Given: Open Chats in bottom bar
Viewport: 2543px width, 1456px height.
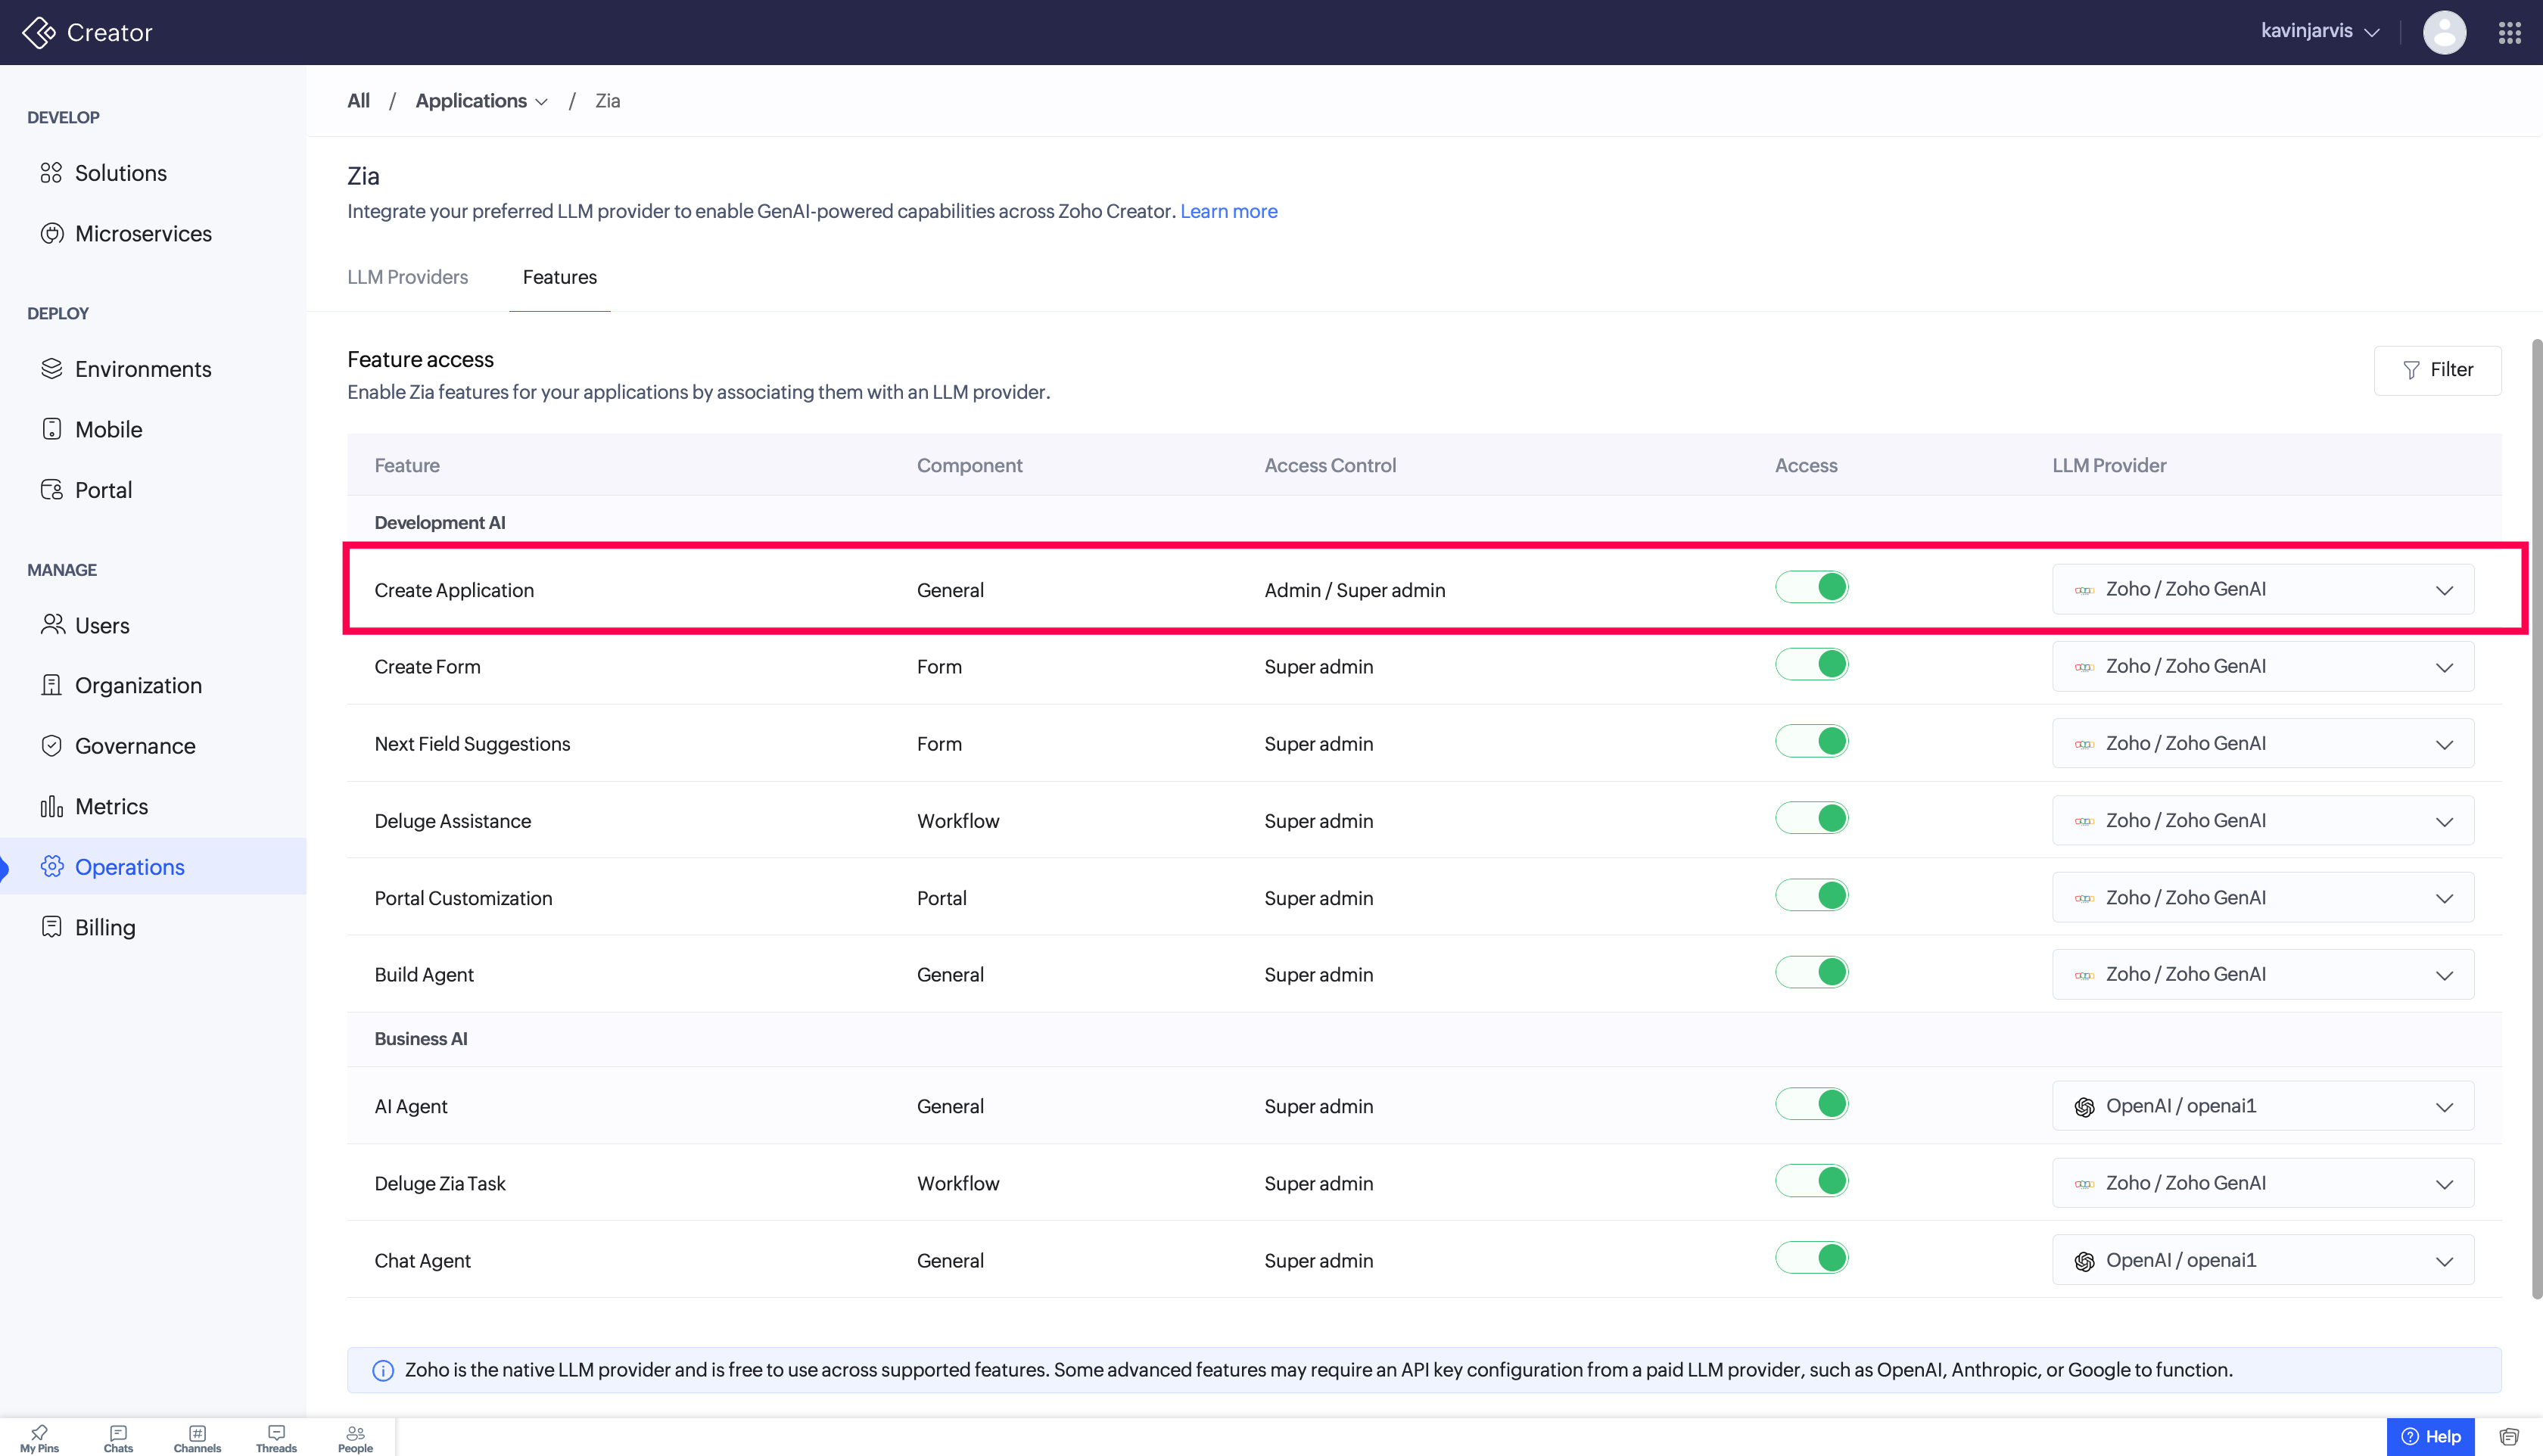Looking at the screenshot, I should [x=118, y=1438].
